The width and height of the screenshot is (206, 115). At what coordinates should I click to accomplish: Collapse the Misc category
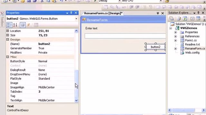8,57
